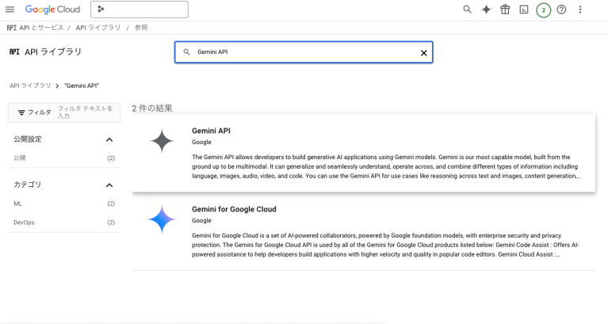This screenshot has width=608, height=324.
Task: Click the 2 件の結果 results count
Action: click(152, 108)
